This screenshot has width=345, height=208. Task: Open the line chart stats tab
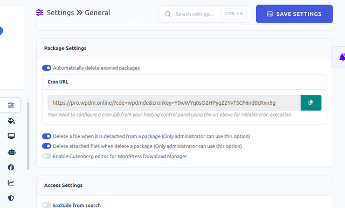(x=11, y=183)
